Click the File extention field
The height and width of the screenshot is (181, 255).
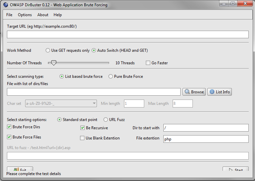point(206,139)
